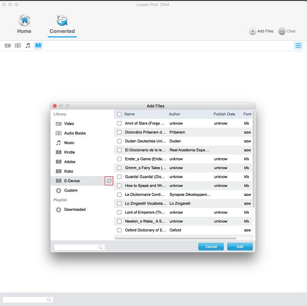Select Adobe in the Library sidebar
This screenshot has height=306, width=307.
82,161
